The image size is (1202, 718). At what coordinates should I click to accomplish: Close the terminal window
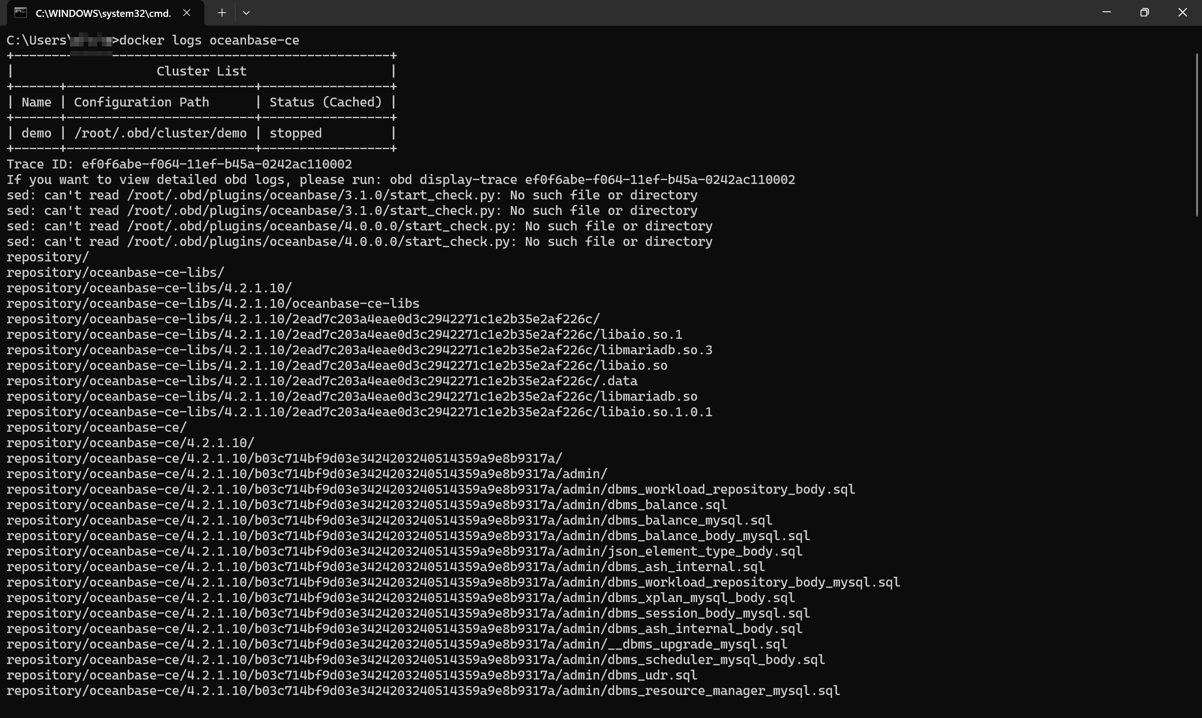click(x=1182, y=13)
